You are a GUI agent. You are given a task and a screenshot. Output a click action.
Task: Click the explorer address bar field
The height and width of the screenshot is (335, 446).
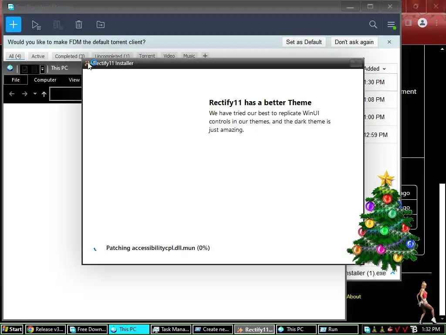(x=66, y=94)
